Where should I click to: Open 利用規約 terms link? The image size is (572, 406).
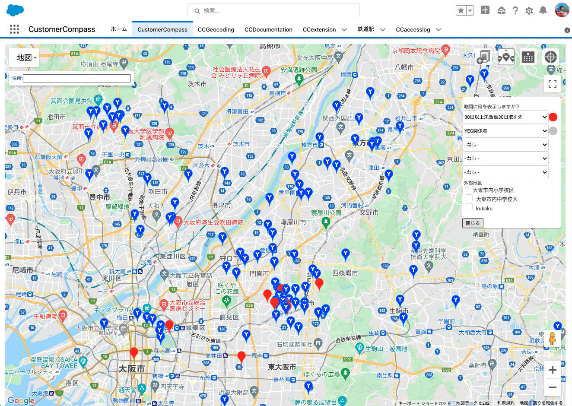[505, 403]
